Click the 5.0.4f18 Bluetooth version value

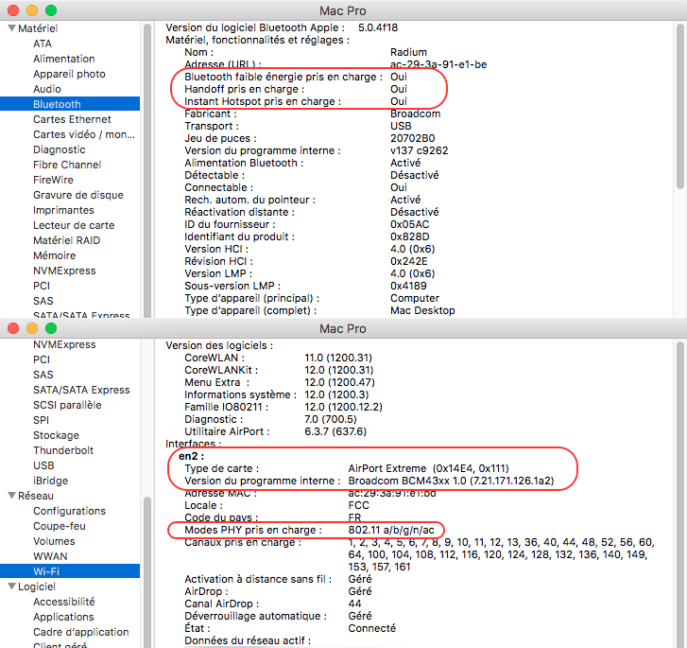[378, 27]
